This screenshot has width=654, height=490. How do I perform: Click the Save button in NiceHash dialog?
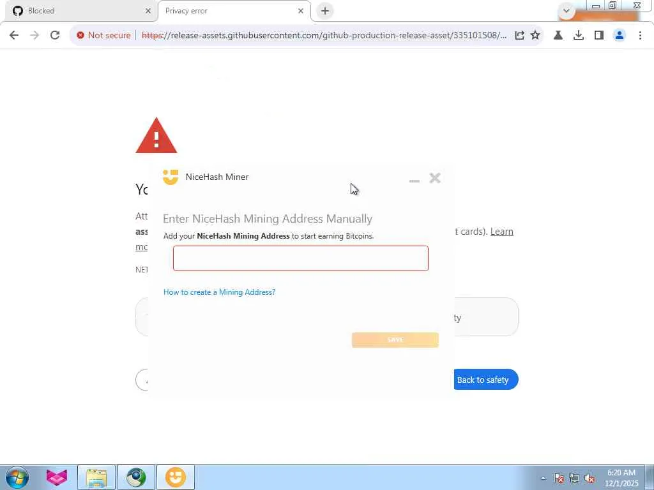click(395, 340)
